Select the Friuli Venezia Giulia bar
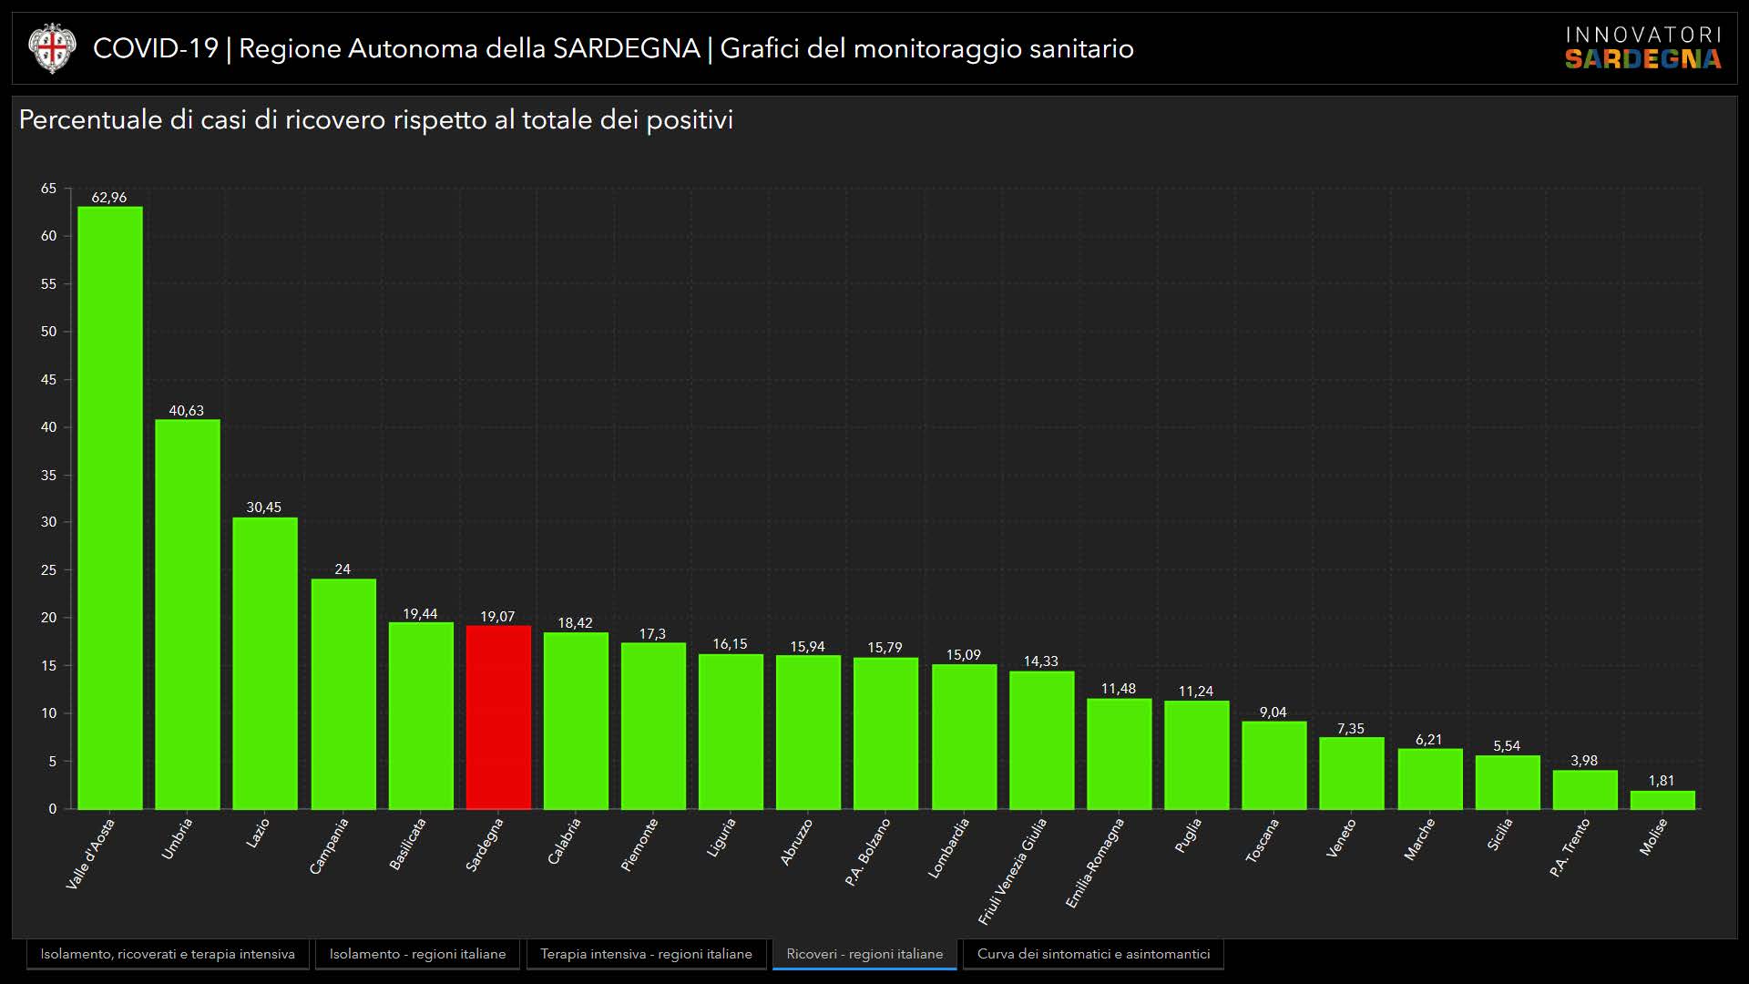 click(x=1041, y=740)
